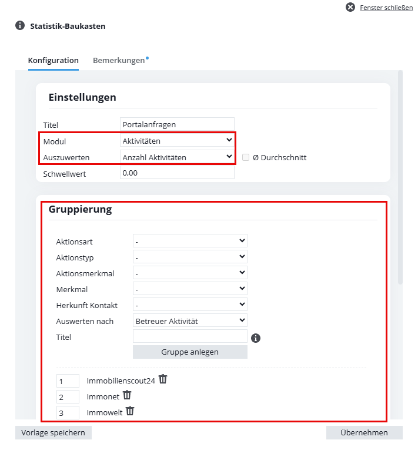The width and height of the screenshot is (418, 453).
Task: Click the Schwellwert input field
Action: pos(176,173)
